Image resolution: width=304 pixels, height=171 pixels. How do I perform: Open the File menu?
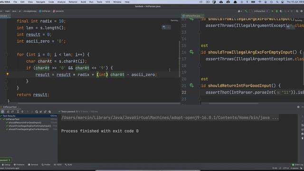pos(15,2)
